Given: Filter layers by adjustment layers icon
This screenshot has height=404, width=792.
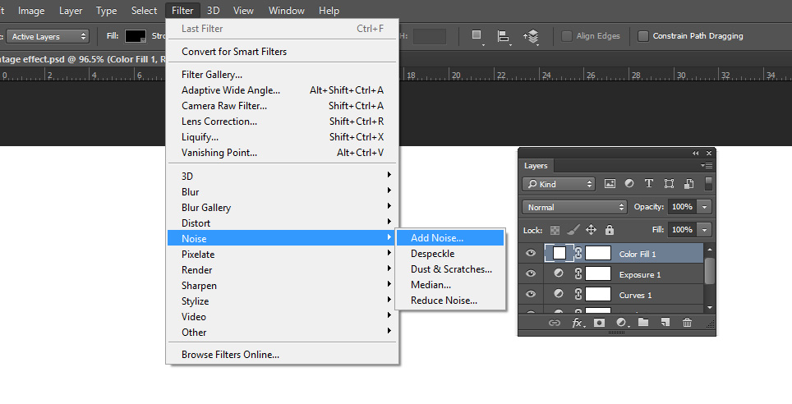Looking at the screenshot, I should [629, 184].
